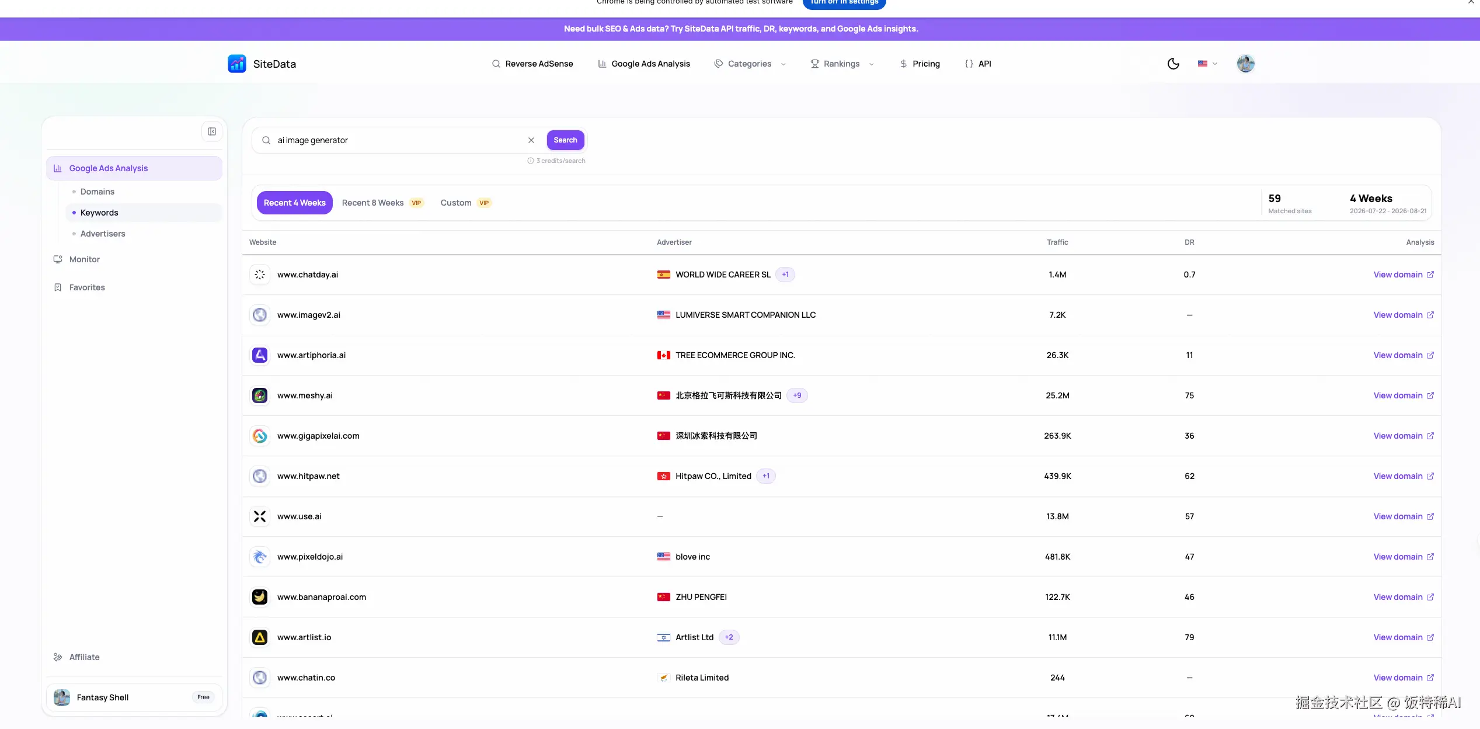Click View domain for www.meshy.ai
This screenshot has height=729, width=1480.
(x=1404, y=395)
